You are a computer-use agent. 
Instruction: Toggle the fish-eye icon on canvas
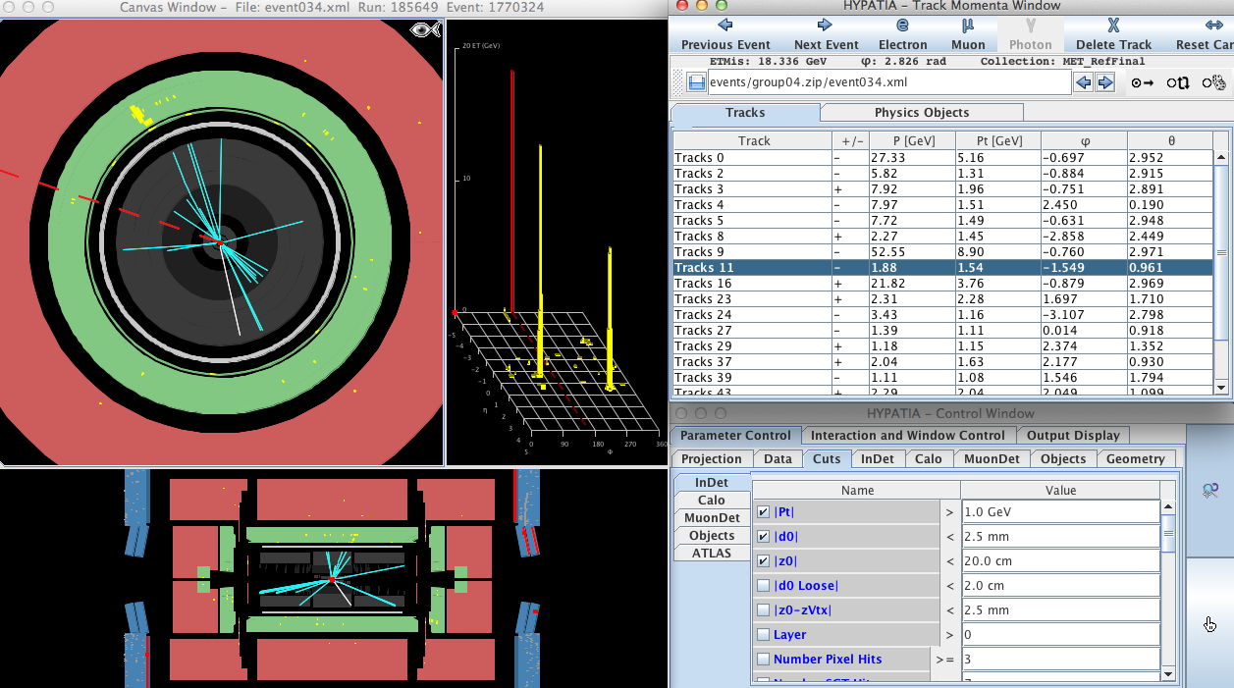click(x=424, y=30)
